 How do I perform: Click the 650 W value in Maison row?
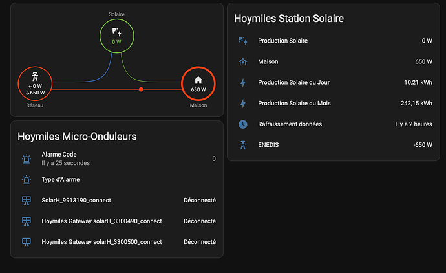point(423,61)
